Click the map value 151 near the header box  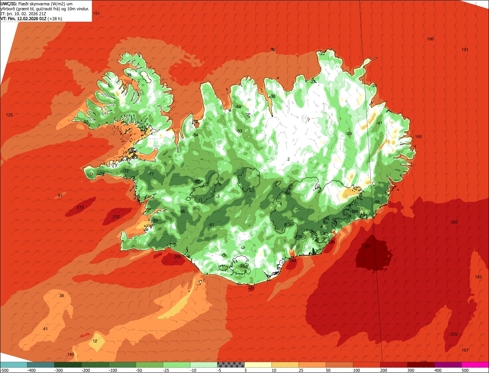tap(96, 13)
